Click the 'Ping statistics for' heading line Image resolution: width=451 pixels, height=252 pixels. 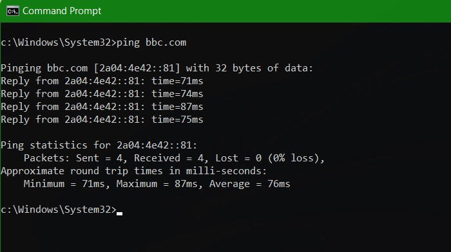point(99,145)
